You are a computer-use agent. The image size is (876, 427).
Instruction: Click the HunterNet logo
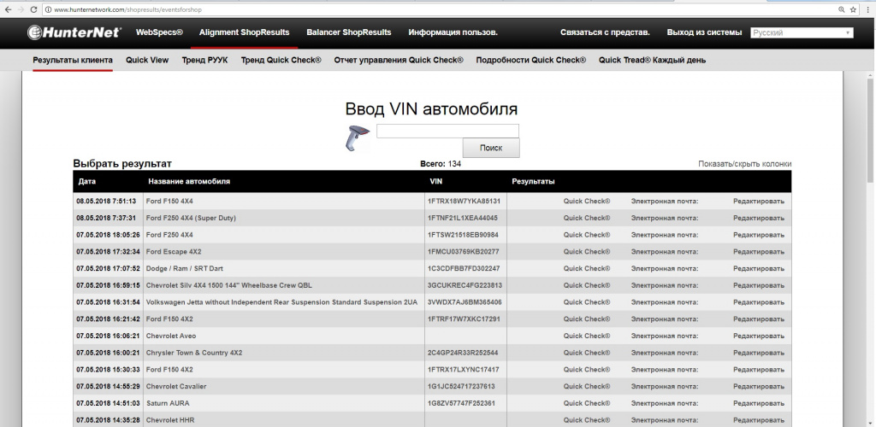[x=74, y=32]
